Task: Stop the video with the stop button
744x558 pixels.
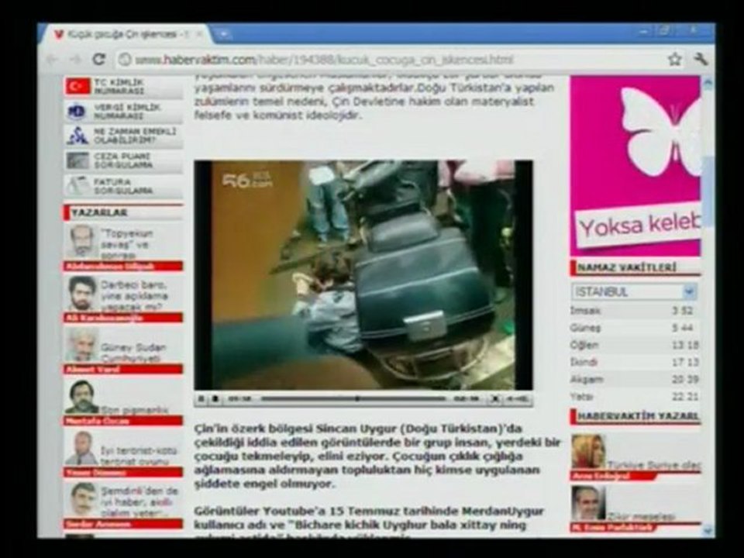Action: pos(215,399)
